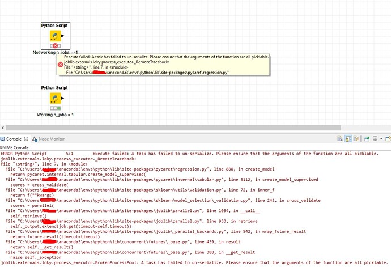391x267 pixels.
Task: Click the 'Working n_jobs = 1' annotation
Action: click(x=55, y=115)
